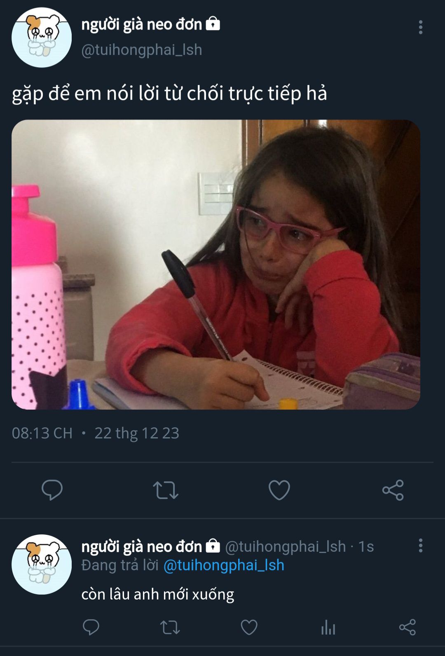Image resolution: width=445 pixels, height=656 pixels.
Task: Click the blue @tuihongphai_lsh mention link
Action: [x=224, y=565]
